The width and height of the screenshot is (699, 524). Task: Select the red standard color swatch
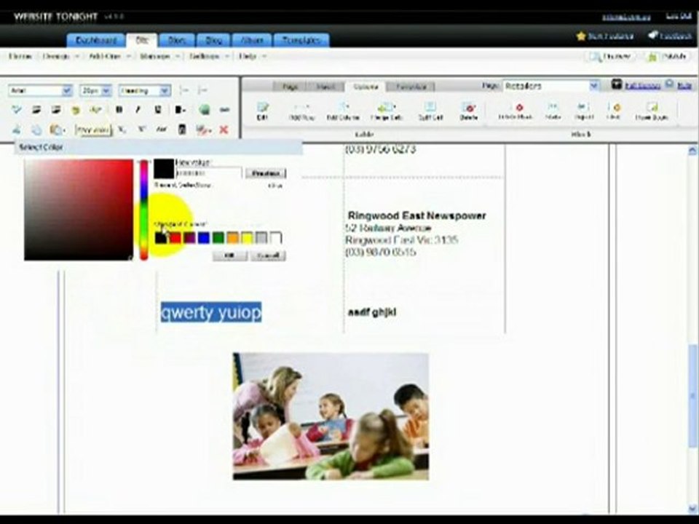(175, 237)
